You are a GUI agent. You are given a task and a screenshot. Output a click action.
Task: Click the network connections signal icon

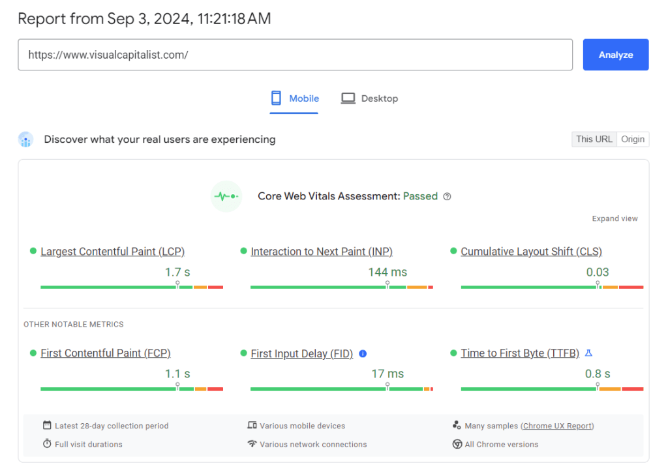point(251,444)
